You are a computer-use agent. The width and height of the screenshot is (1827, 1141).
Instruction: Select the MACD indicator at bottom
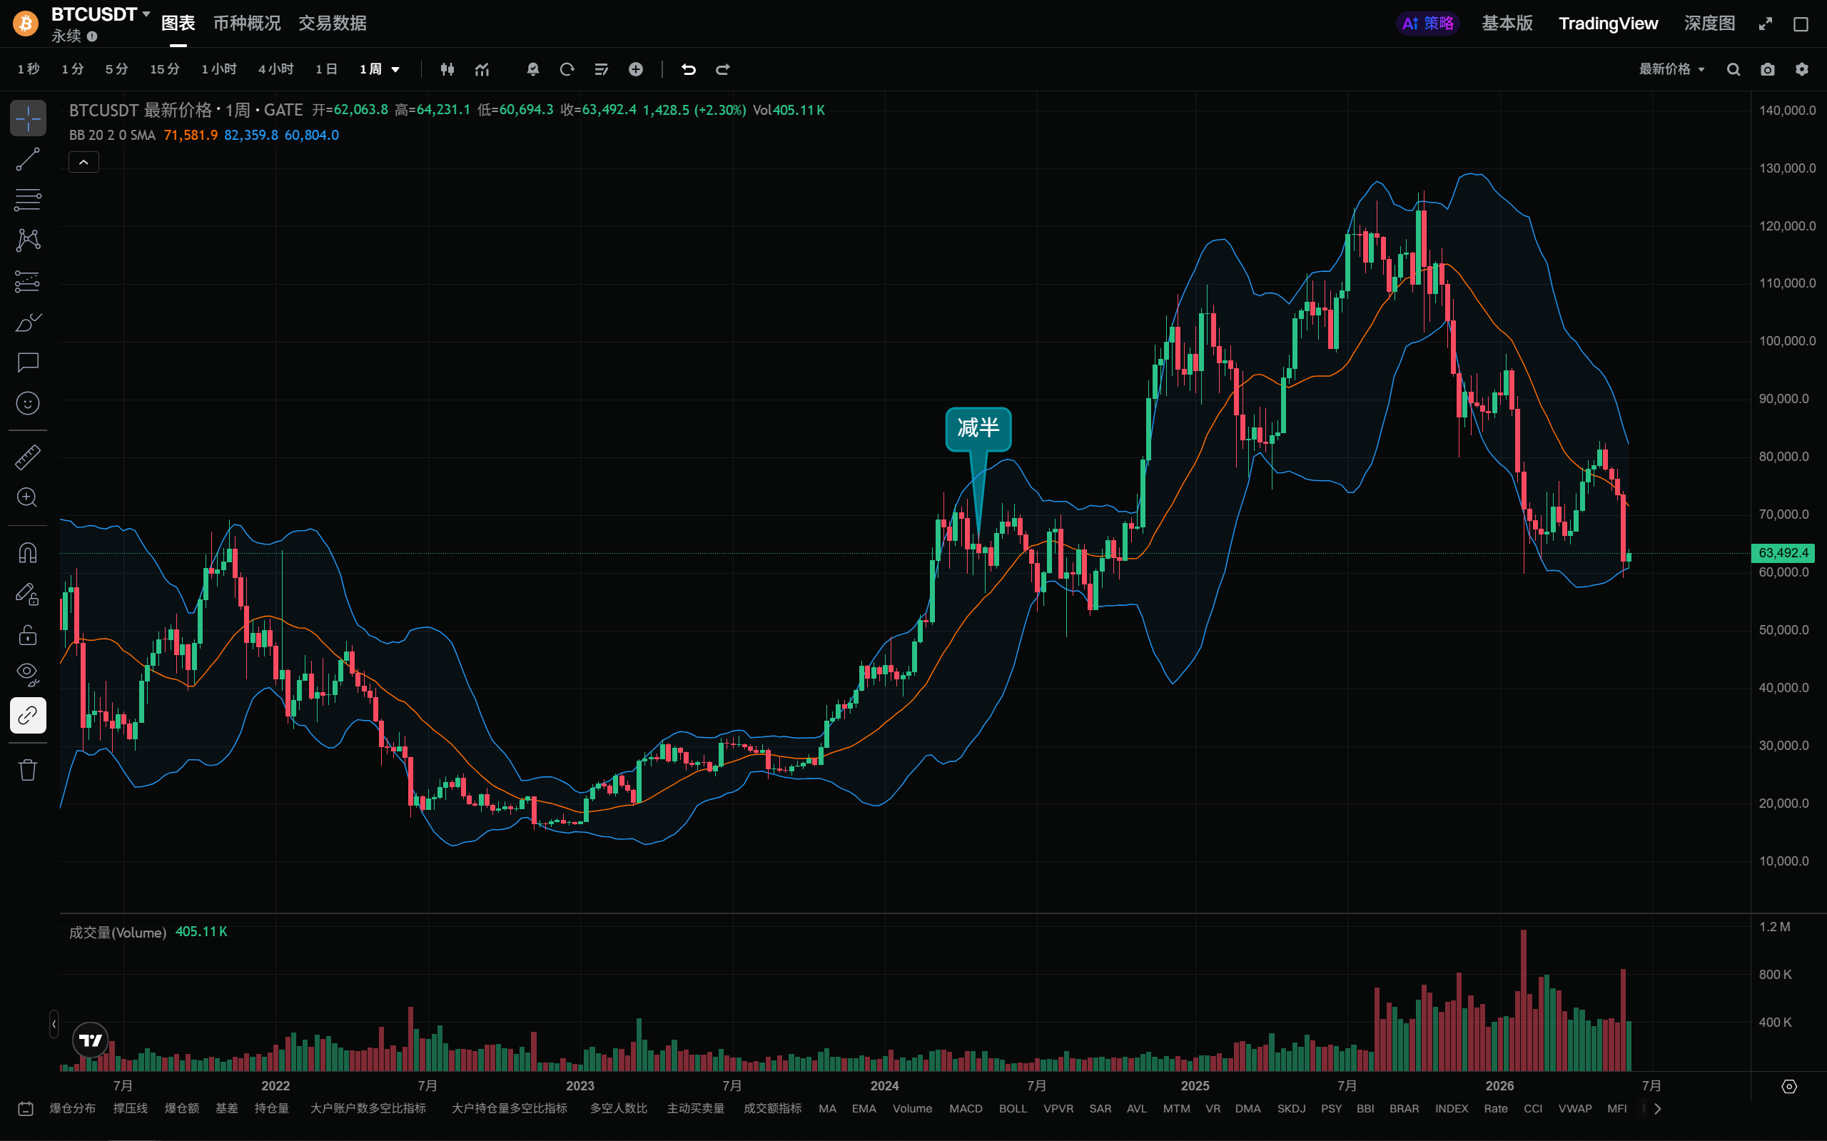965,1109
